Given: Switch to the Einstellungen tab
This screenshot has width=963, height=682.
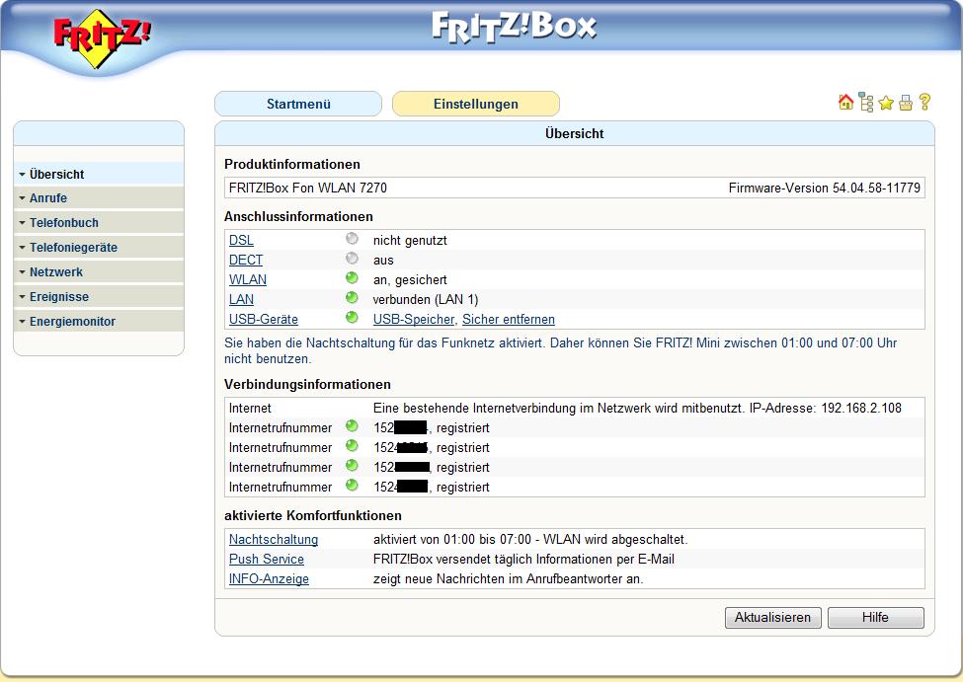Looking at the screenshot, I should pyautogui.click(x=476, y=104).
